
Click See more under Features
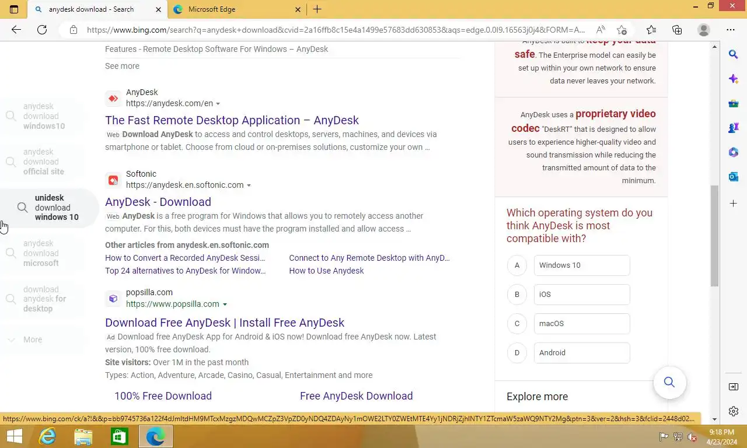coord(122,66)
